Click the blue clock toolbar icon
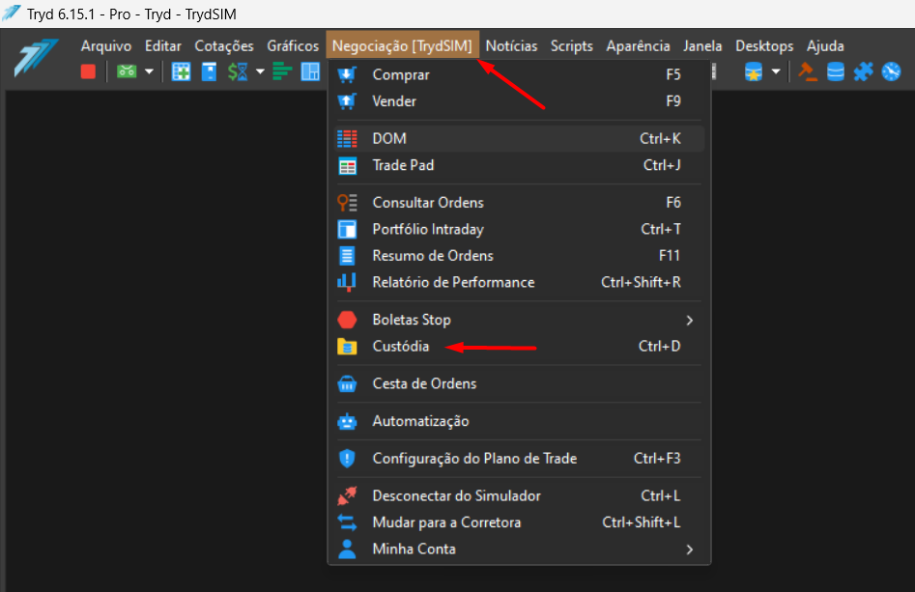Image resolution: width=915 pixels, height=592 pixels. (891, 71)
